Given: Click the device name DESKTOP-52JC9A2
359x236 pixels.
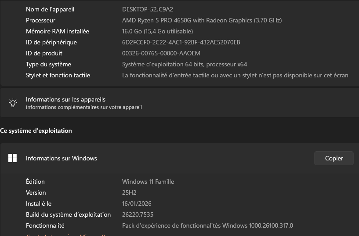Looking at the screenshot, I should tap(147, 9).
